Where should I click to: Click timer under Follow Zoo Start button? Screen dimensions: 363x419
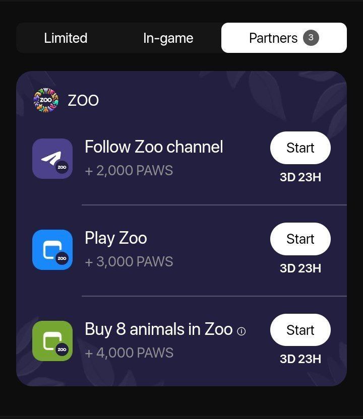300,177
